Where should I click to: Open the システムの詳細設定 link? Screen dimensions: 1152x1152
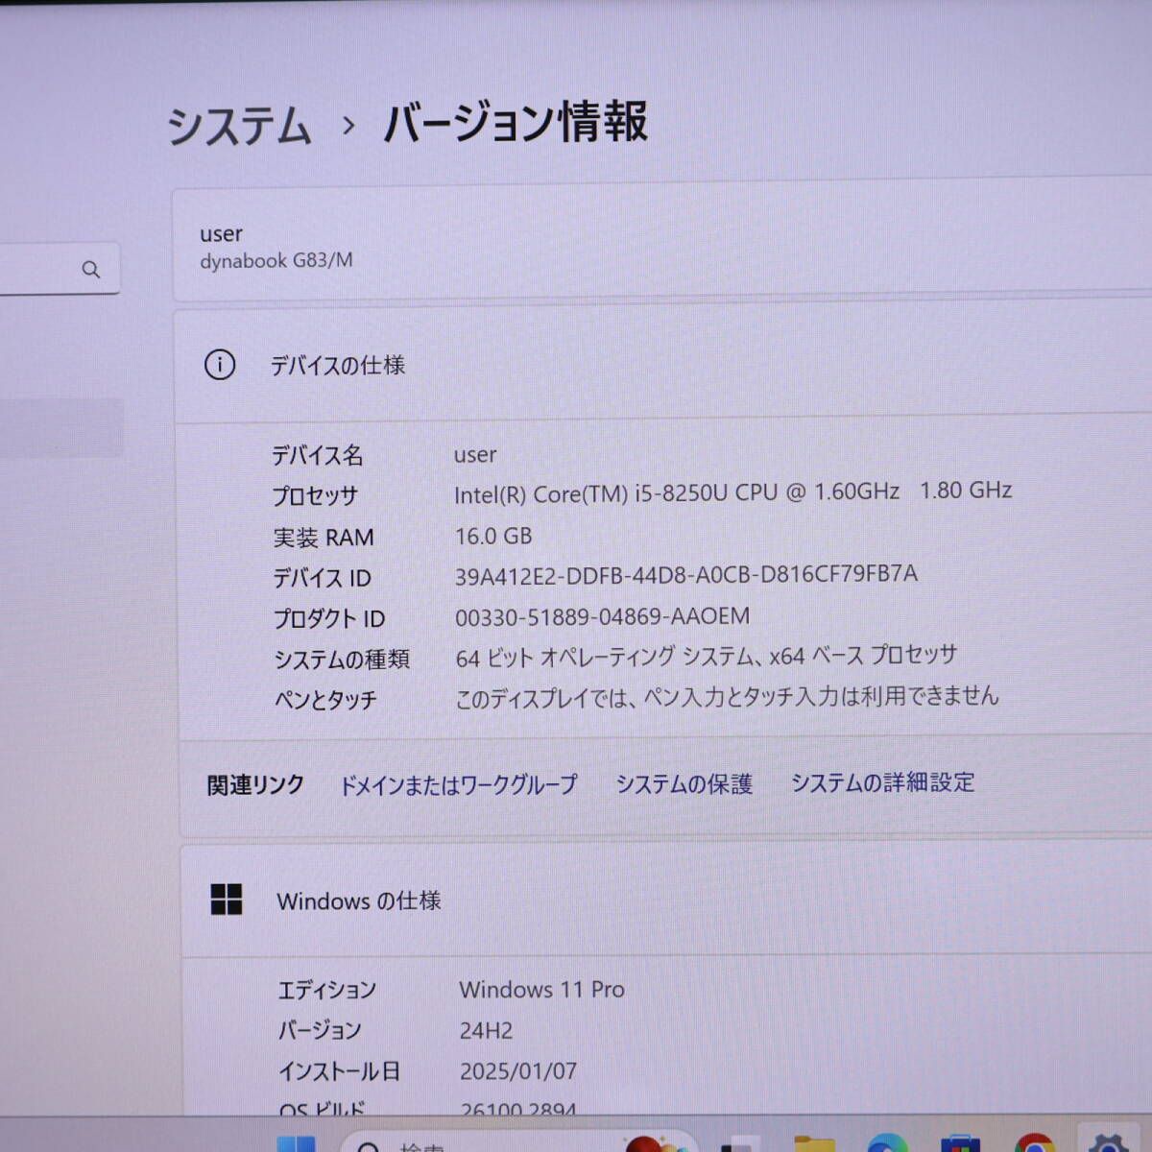pos(882,782)
